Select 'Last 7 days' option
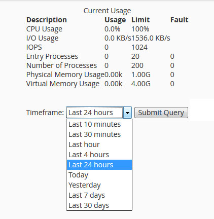This screenshot has width=214, height=219. (99, 195)
